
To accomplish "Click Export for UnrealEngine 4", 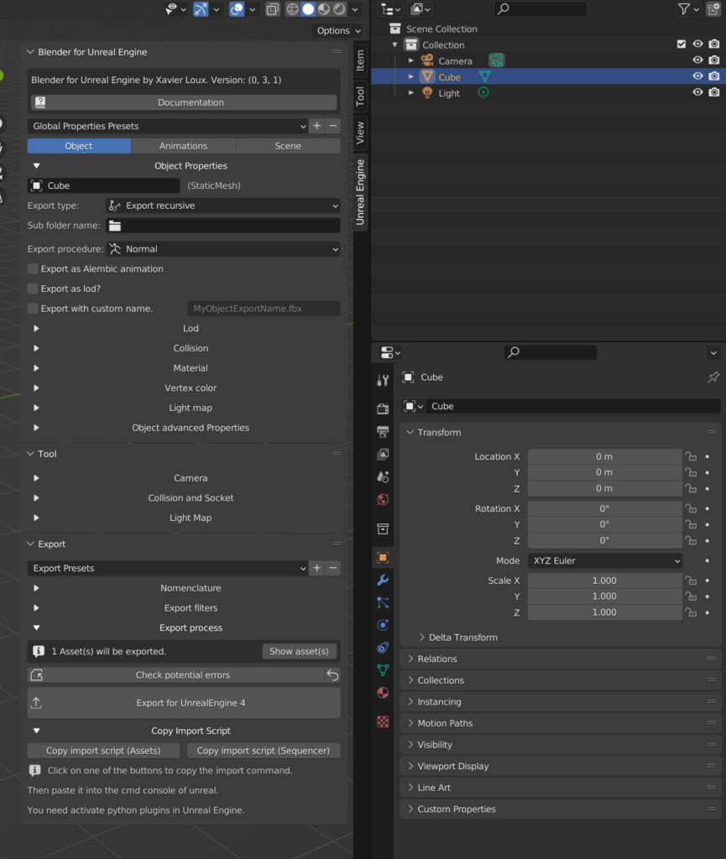I will coord(184,703).
